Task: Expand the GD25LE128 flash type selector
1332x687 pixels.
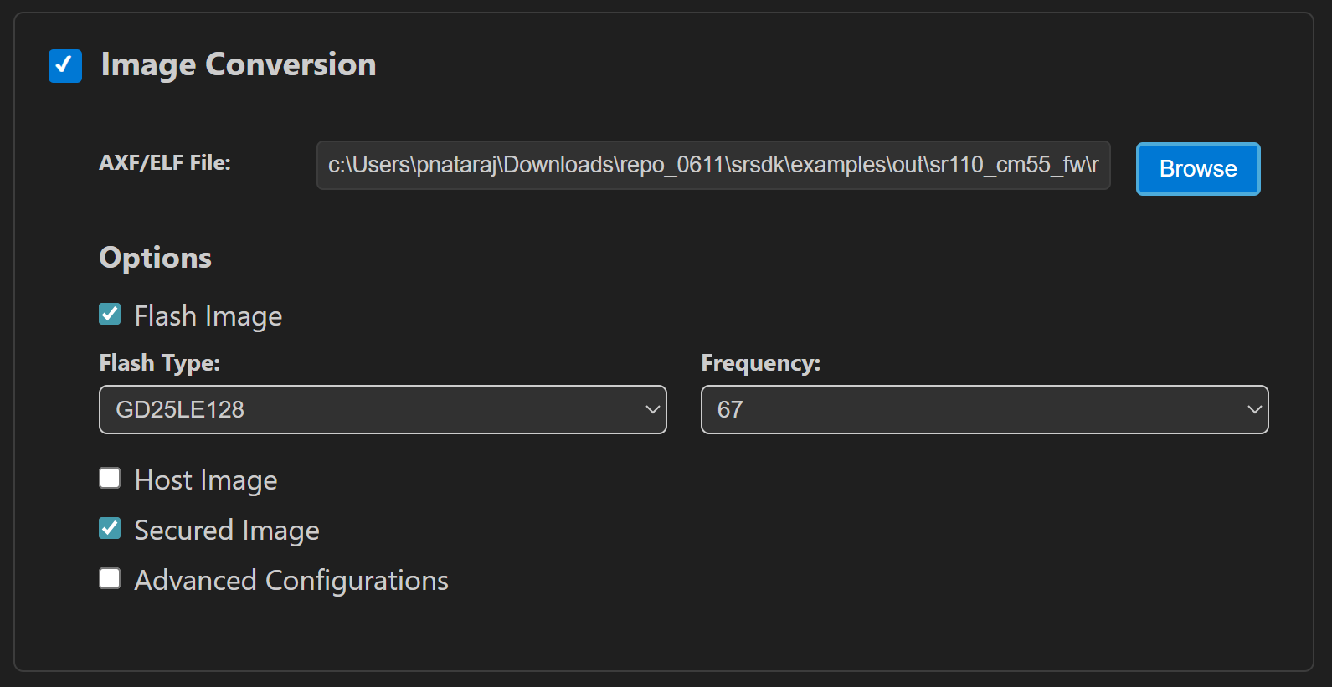Action: (382, 409)
